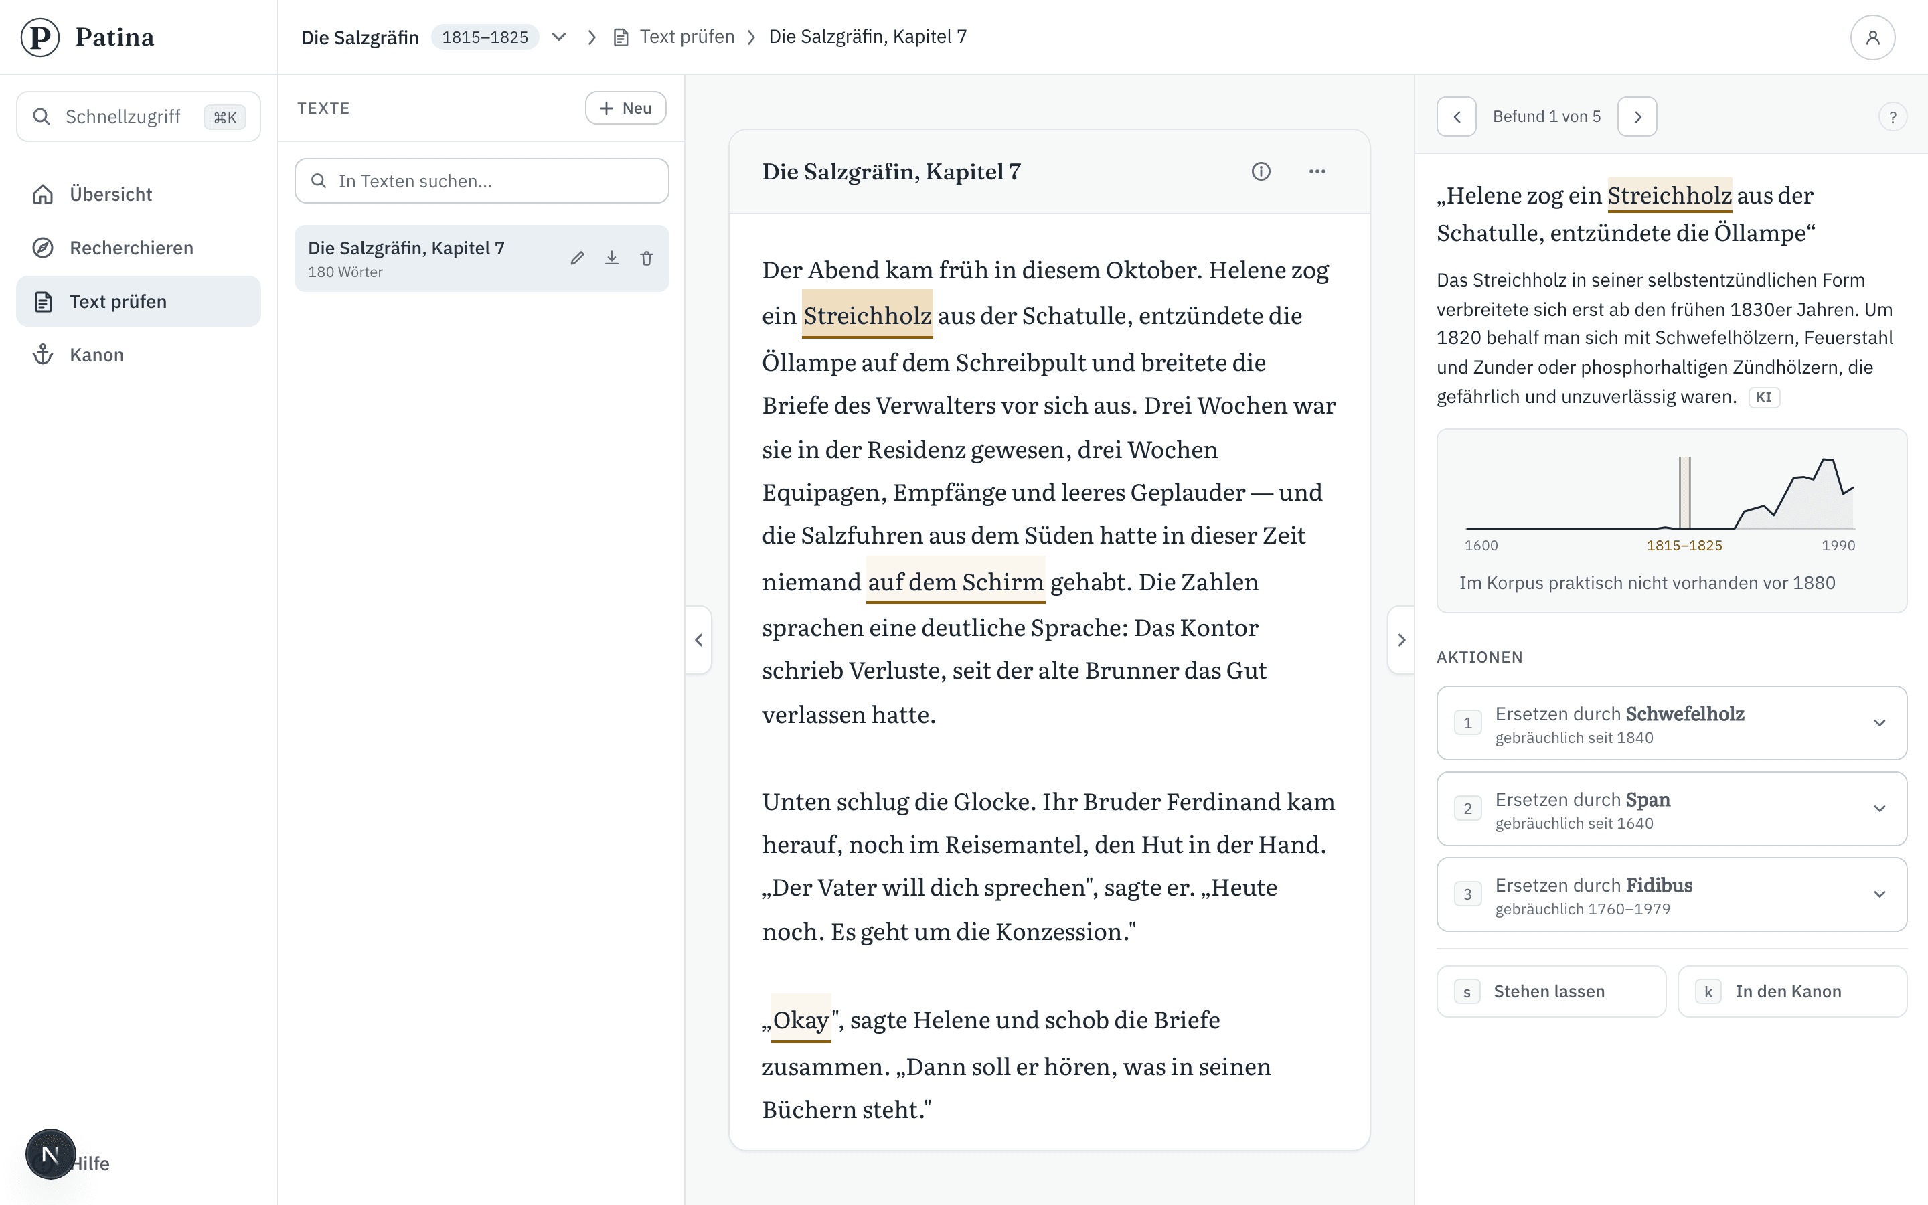Click the ⌘K shortcut badge
The image size is (1928, 1205).
point(225,117)
